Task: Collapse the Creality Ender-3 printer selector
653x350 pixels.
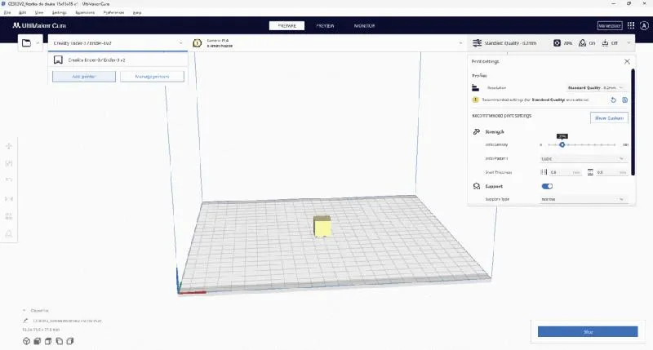Action: tap(118, 43)
